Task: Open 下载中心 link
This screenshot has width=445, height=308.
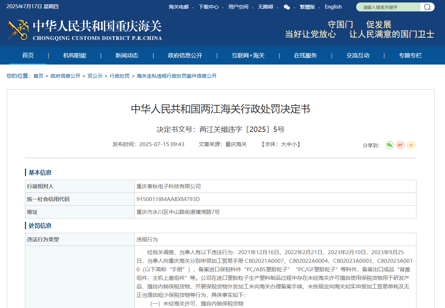Action: pyautogui.click(x=209, y=7)
